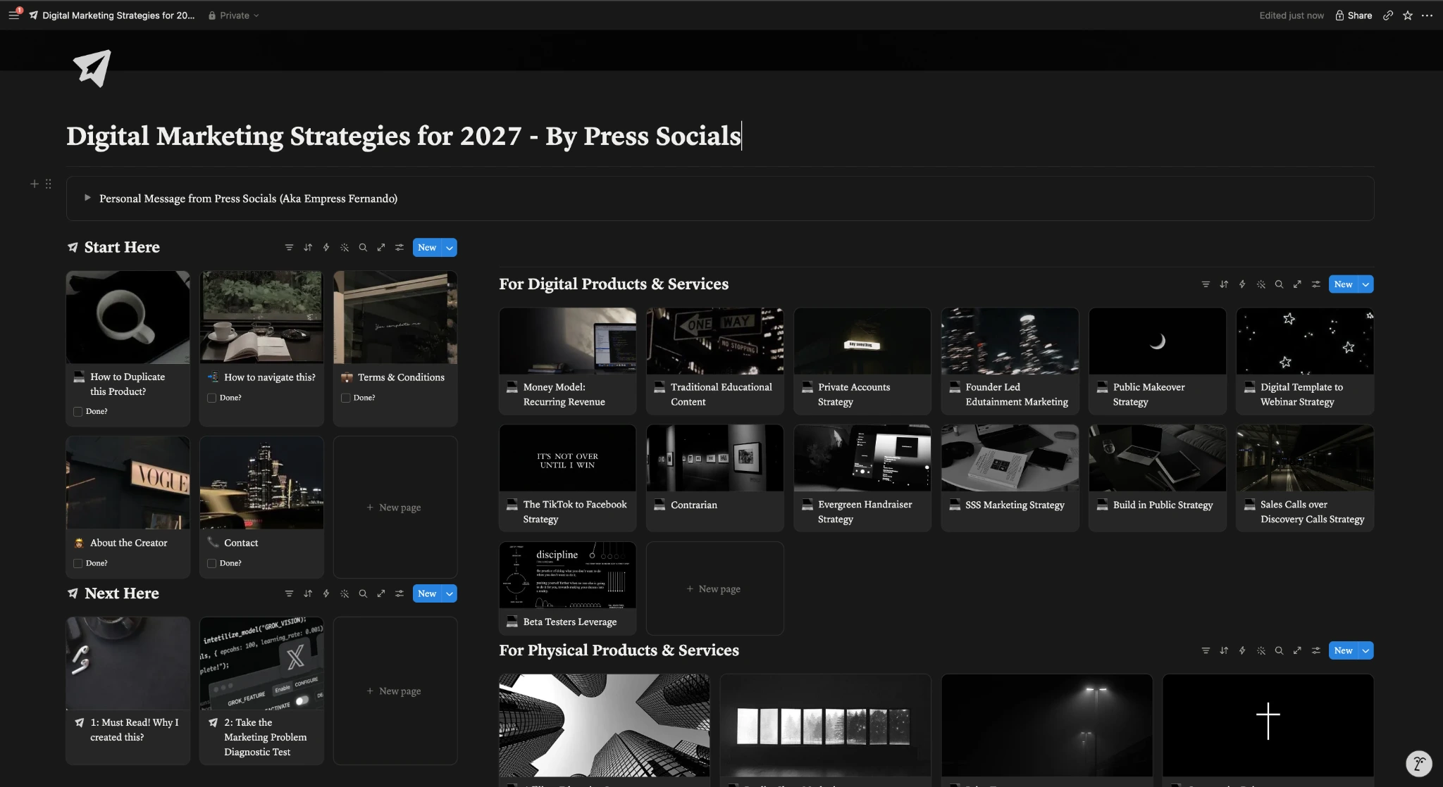The width and height of the screenshot is (1443, 787).
Task: Open automations lightning icon in Start Here
Action: (326, 247)
